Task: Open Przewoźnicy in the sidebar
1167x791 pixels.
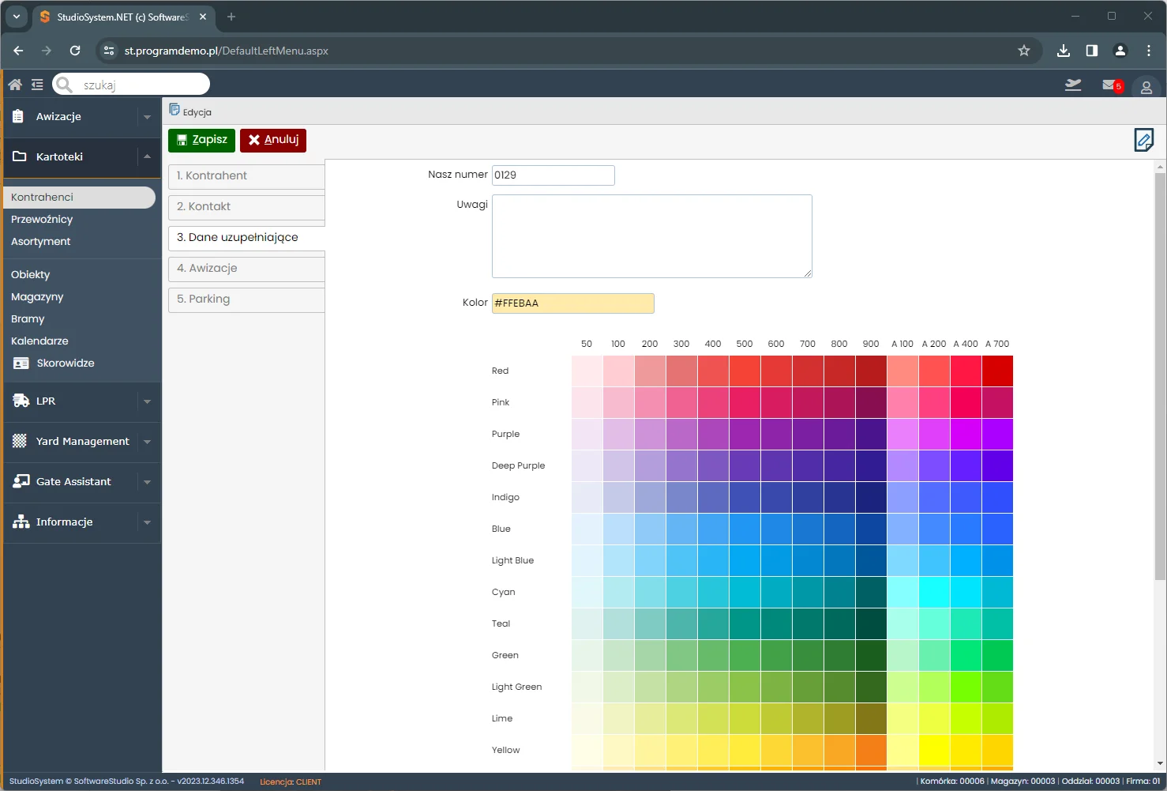Action: coord(42,220)
